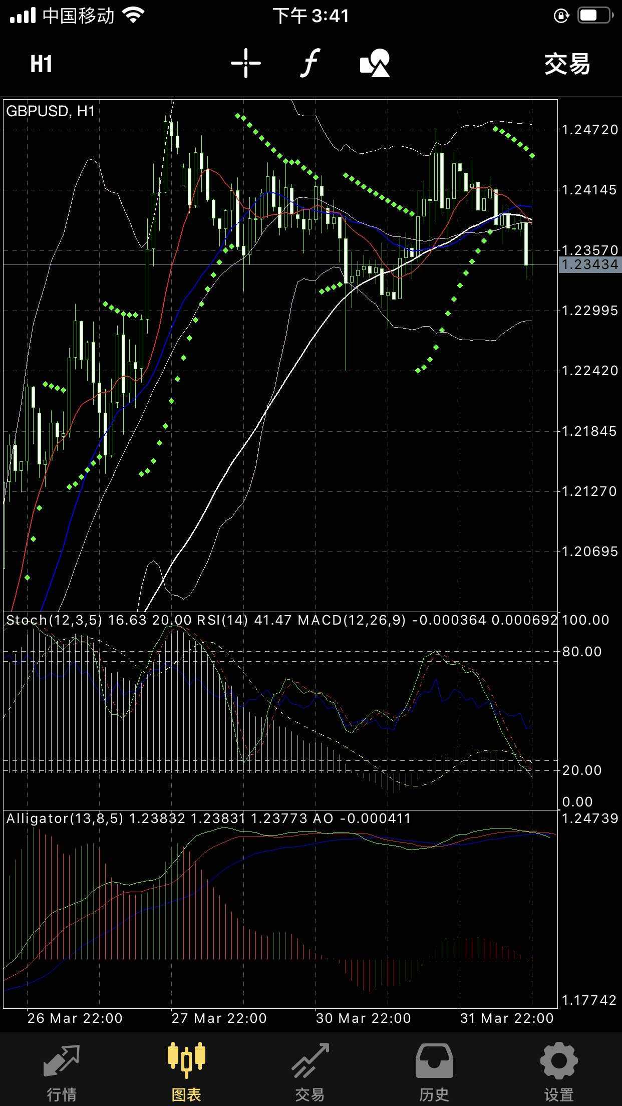The width and height of the screenshot is (622, 1106).
Task: Tap the 1.24720 price axis label
Action: [590, 130]
